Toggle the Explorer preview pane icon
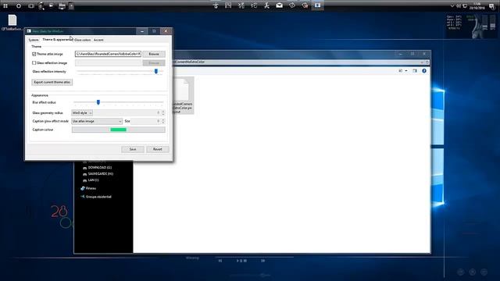Image resolution: width=500 pixels, height=281 pixels. coord(415,71)
